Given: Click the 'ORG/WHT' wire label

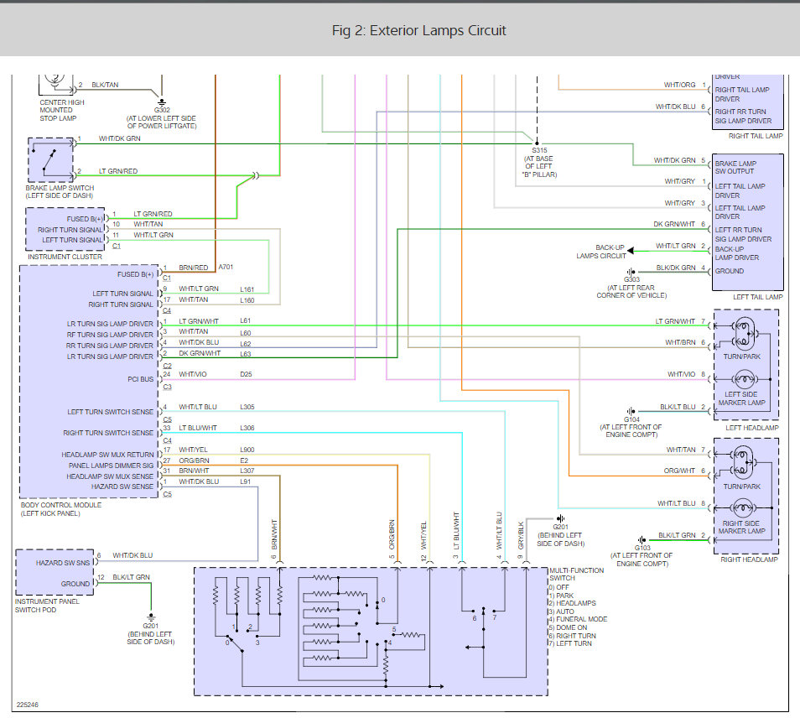Looking at the screenshot, I should pos(679,471).
